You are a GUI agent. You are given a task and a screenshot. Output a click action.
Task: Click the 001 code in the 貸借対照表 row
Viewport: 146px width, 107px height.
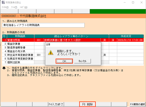39,40
